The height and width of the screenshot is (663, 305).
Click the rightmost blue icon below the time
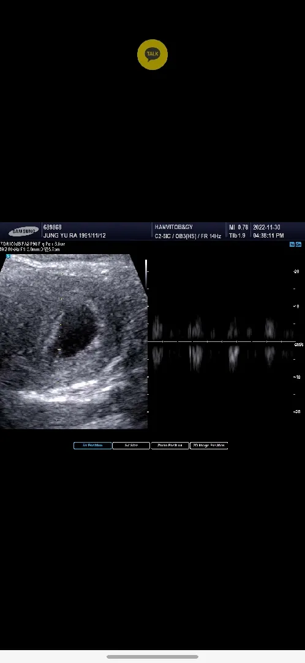[x=298, y=244]
